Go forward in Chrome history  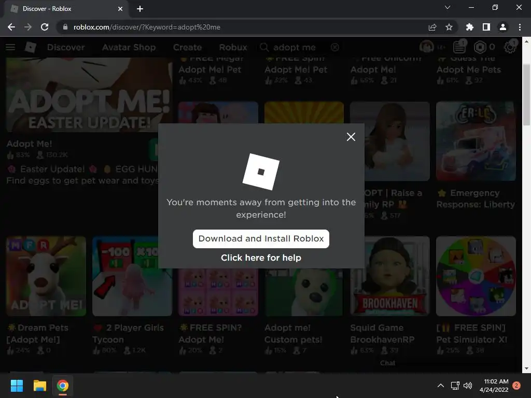28,27
